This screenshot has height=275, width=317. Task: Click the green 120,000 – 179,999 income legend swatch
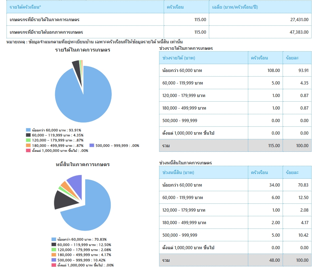(28, 140)
